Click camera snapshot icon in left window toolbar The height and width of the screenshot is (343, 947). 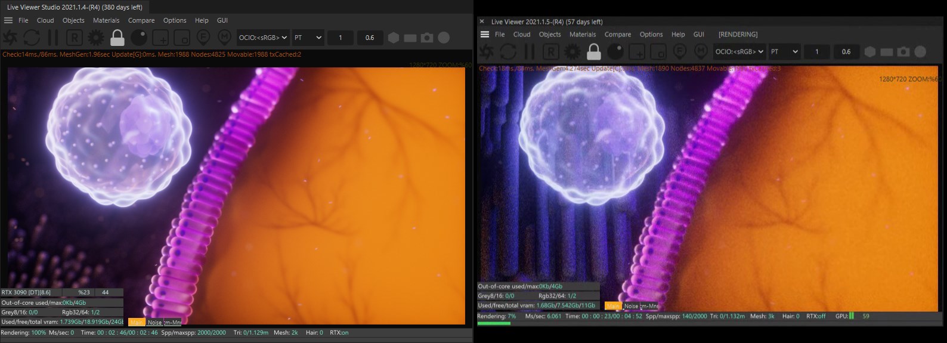point(427,38)
